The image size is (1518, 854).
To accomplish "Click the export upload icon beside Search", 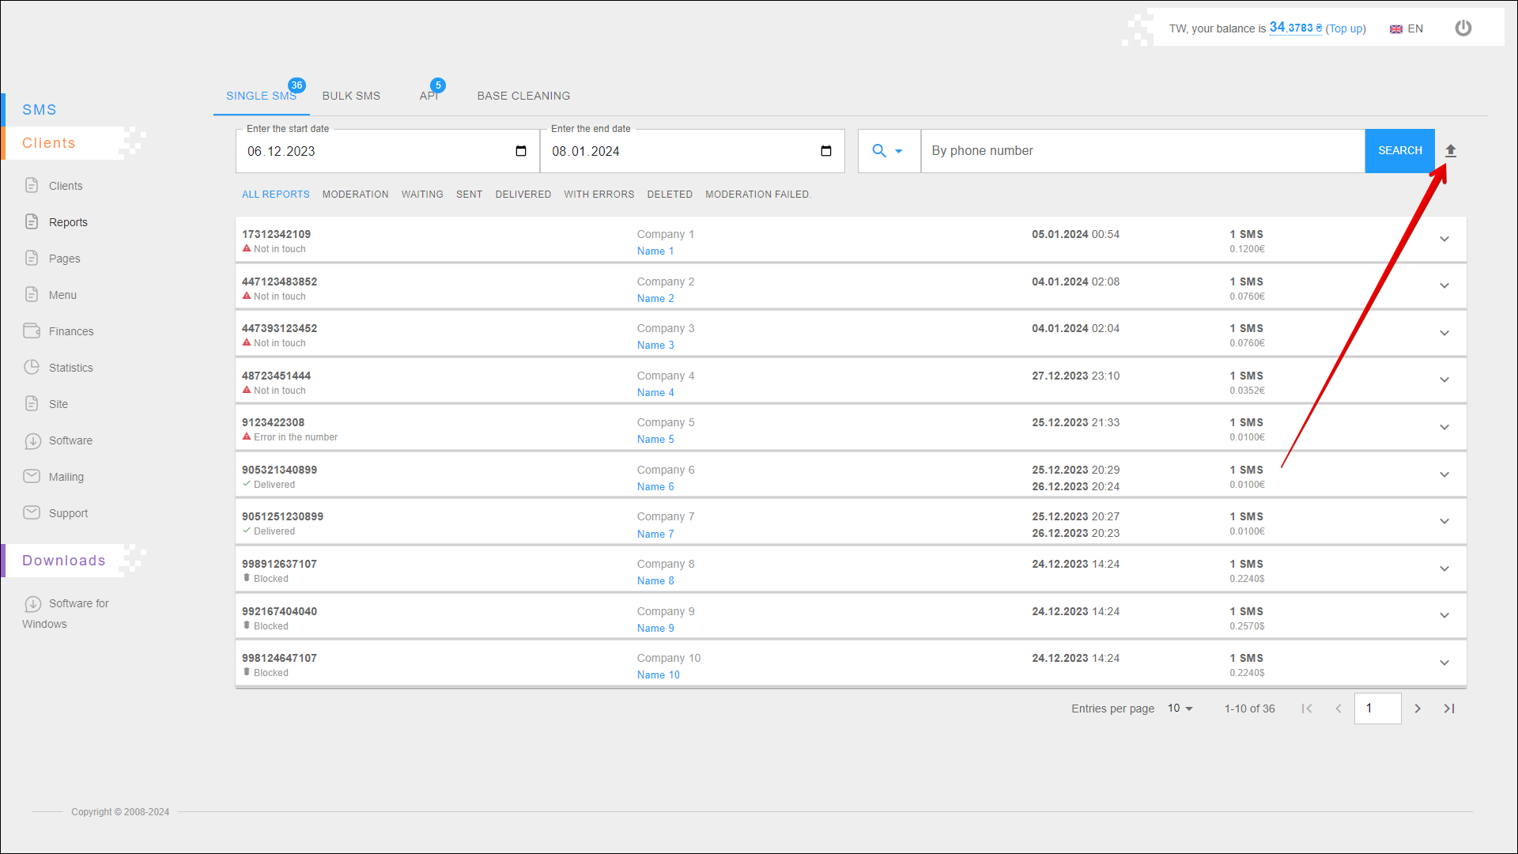I will pyautogui.click(x=1450, y=151).
